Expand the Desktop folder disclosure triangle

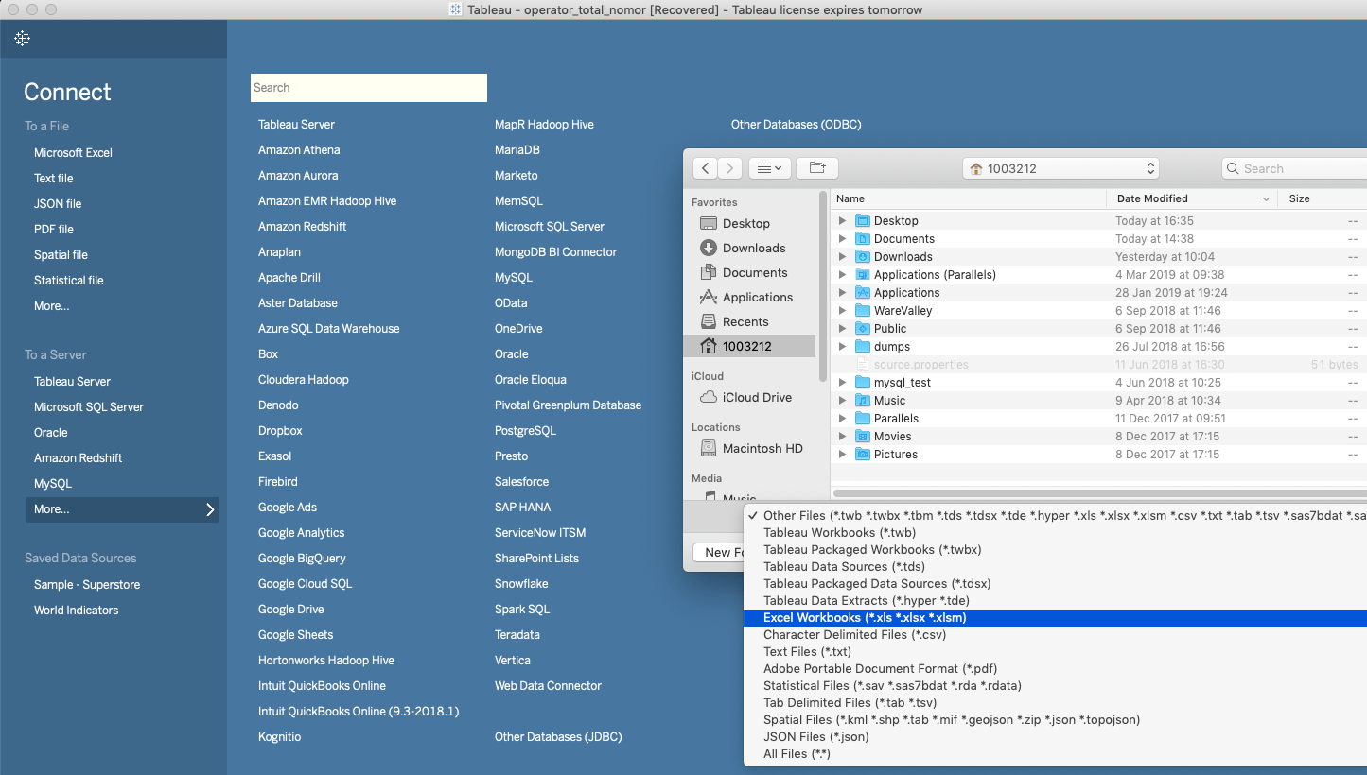843,221
